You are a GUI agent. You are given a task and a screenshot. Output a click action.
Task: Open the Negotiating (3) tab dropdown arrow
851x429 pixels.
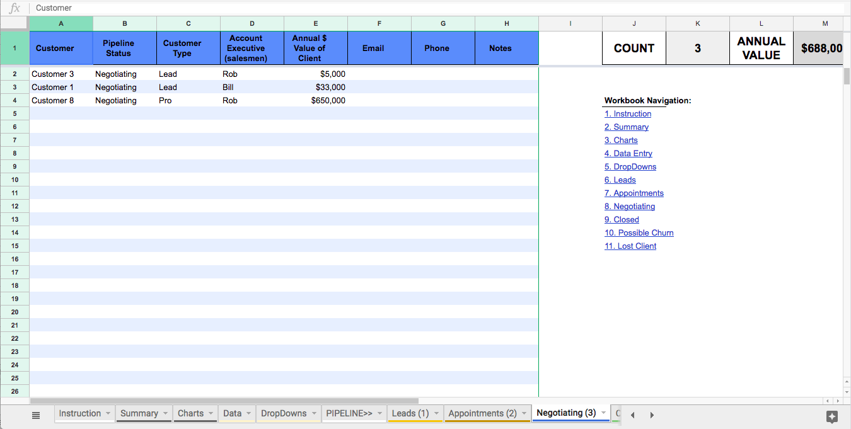click(603, 413)
